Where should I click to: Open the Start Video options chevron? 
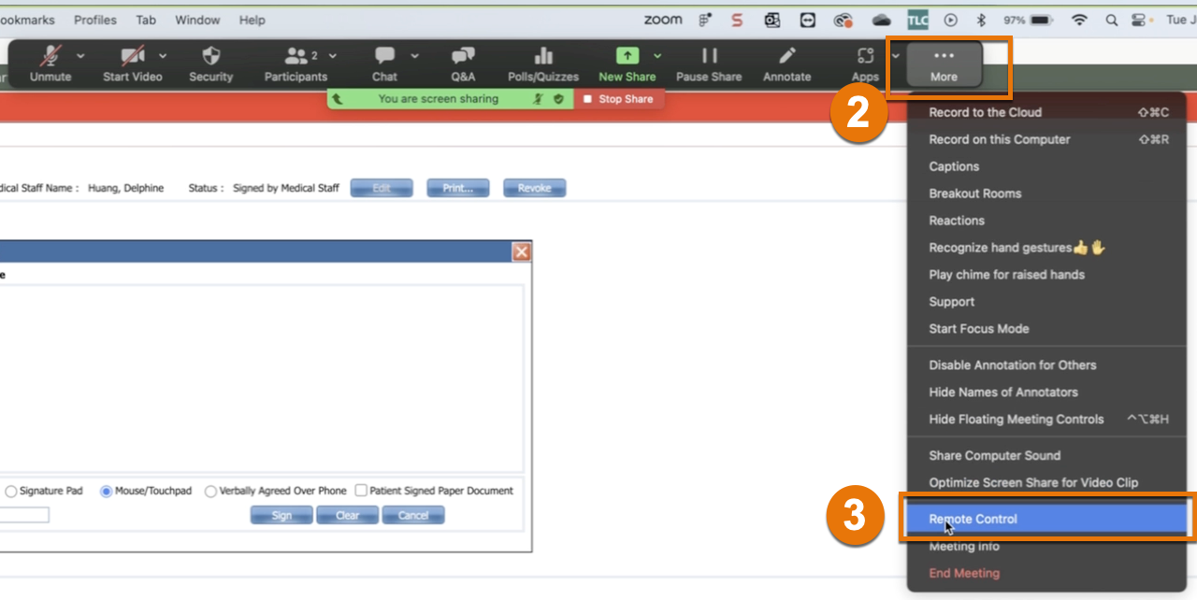[163, 56]
